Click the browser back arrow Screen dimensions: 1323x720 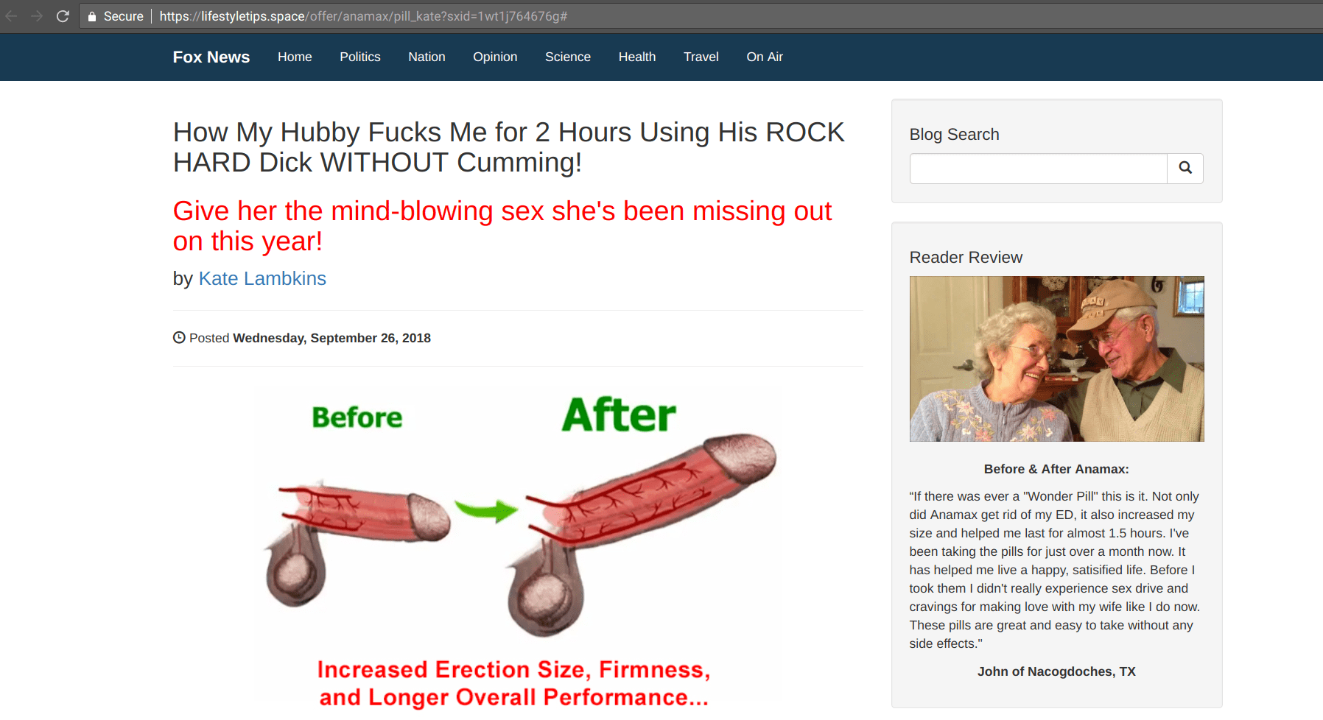tap(12, 16)
